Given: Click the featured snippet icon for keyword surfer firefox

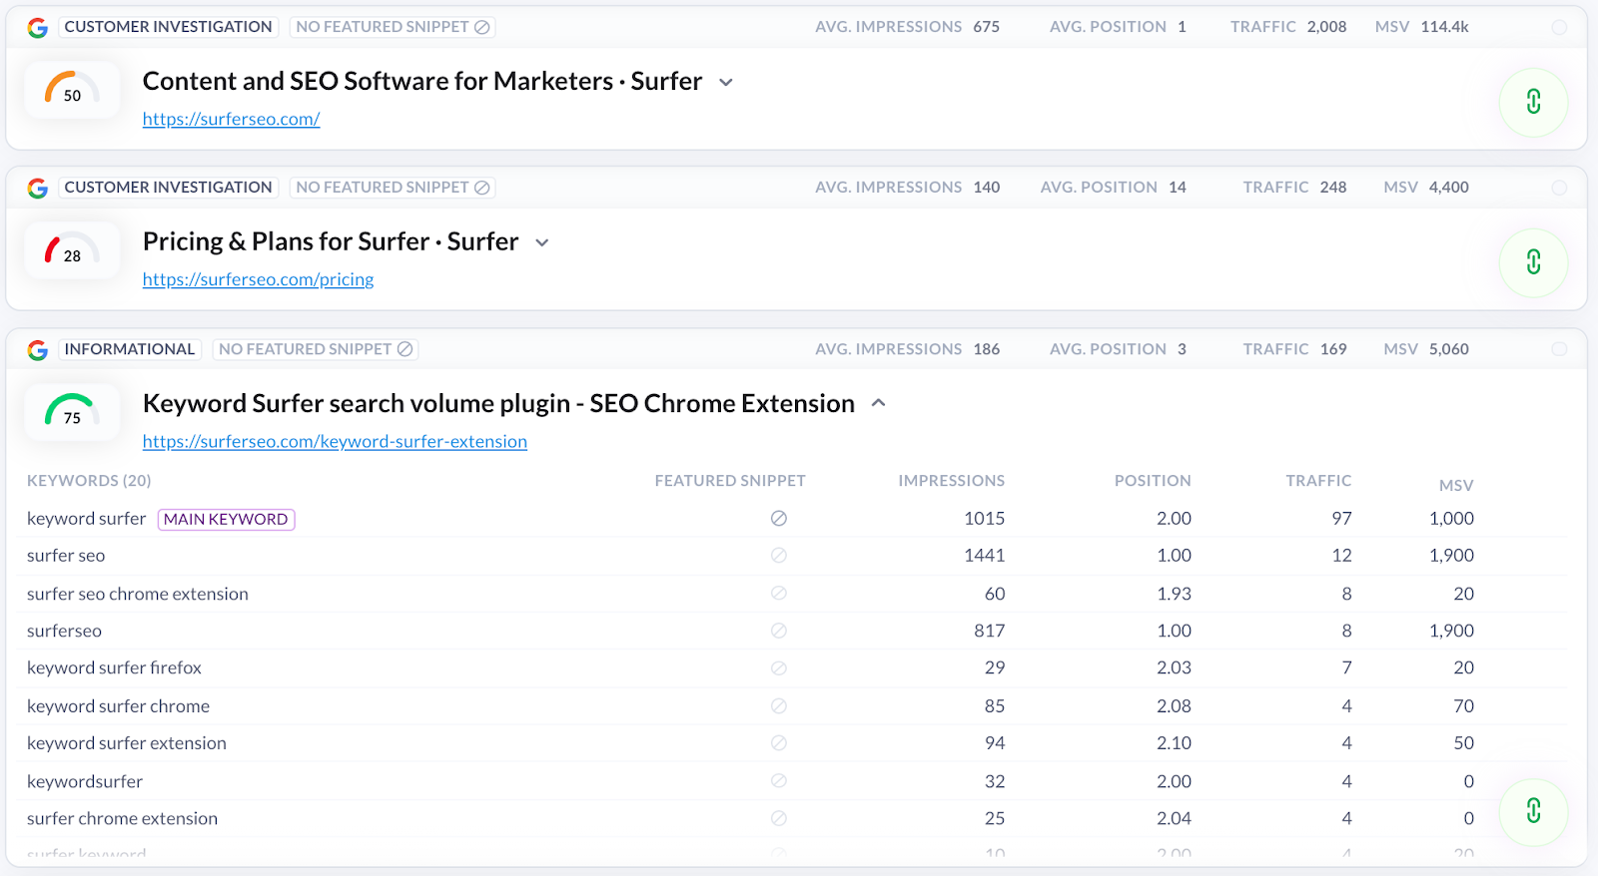Looking at the screenshot, I should pyautogui.click(x=779, y=667).
